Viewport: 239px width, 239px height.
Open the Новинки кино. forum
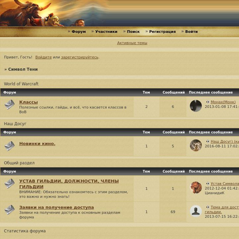37,144
